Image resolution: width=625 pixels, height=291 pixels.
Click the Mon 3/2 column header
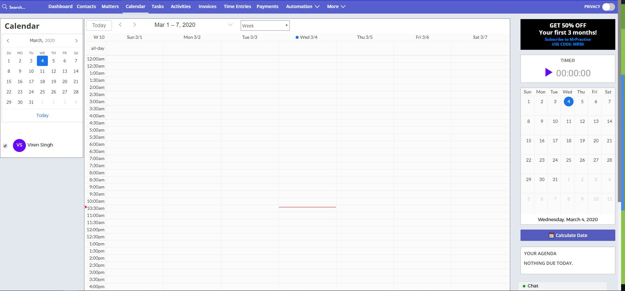192,37
